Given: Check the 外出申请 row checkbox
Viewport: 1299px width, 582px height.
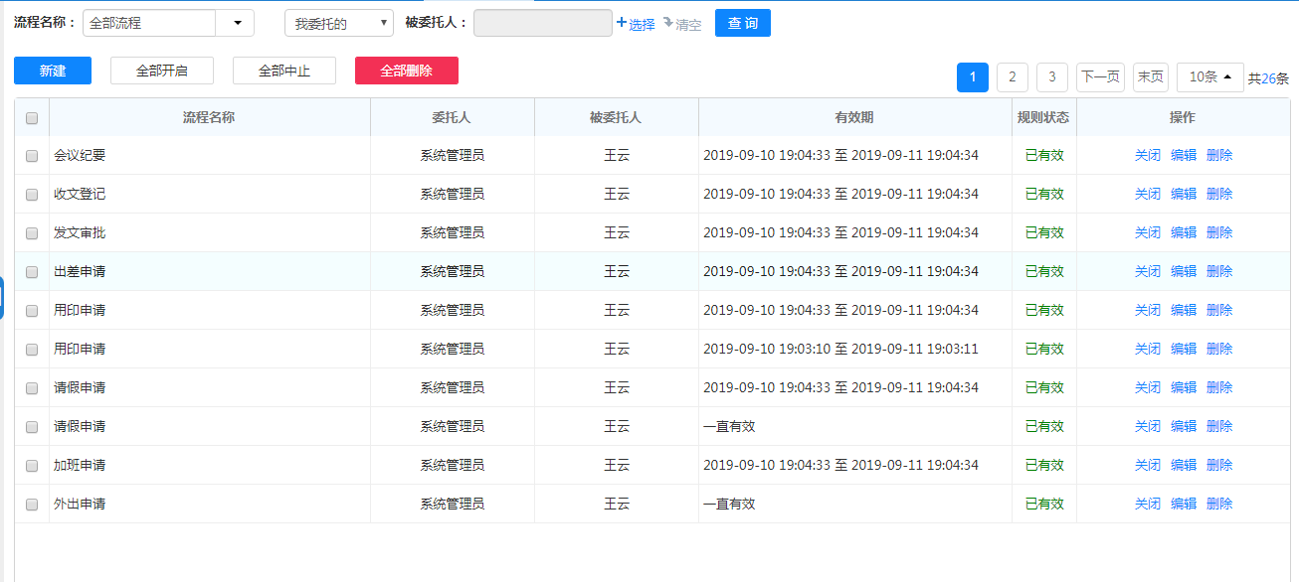Looking at the screenshot, I should pyautogui.click(x=32, y=505).
